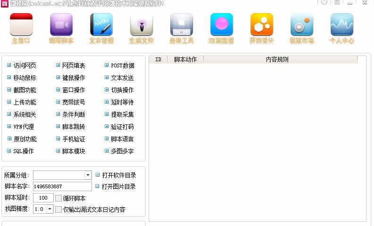Launch the IE浏览器 browser icon
Viewport: 374px width, 226px height.
coord(222,24)
